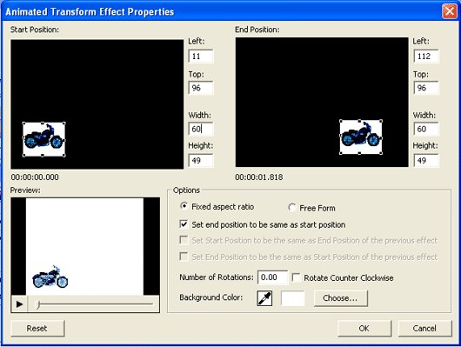Screen dimensions: 461x347
Task: Click the End Position Width field
Action: pos(426,129)
